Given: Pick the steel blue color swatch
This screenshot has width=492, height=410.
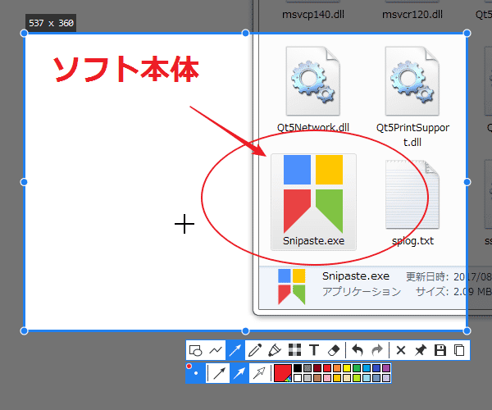Looking at the screenshot, I should [x=376, y=378].
